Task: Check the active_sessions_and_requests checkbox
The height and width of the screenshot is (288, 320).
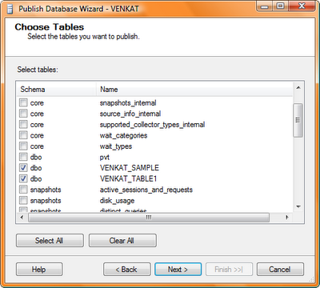Action: 23,190
